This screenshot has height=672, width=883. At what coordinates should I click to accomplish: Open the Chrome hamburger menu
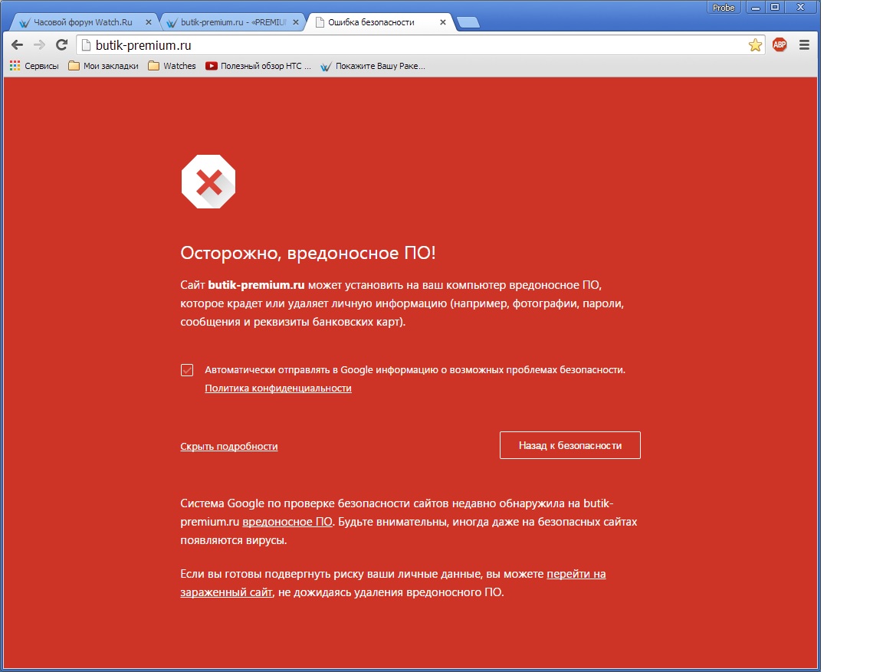pos(804,45)
